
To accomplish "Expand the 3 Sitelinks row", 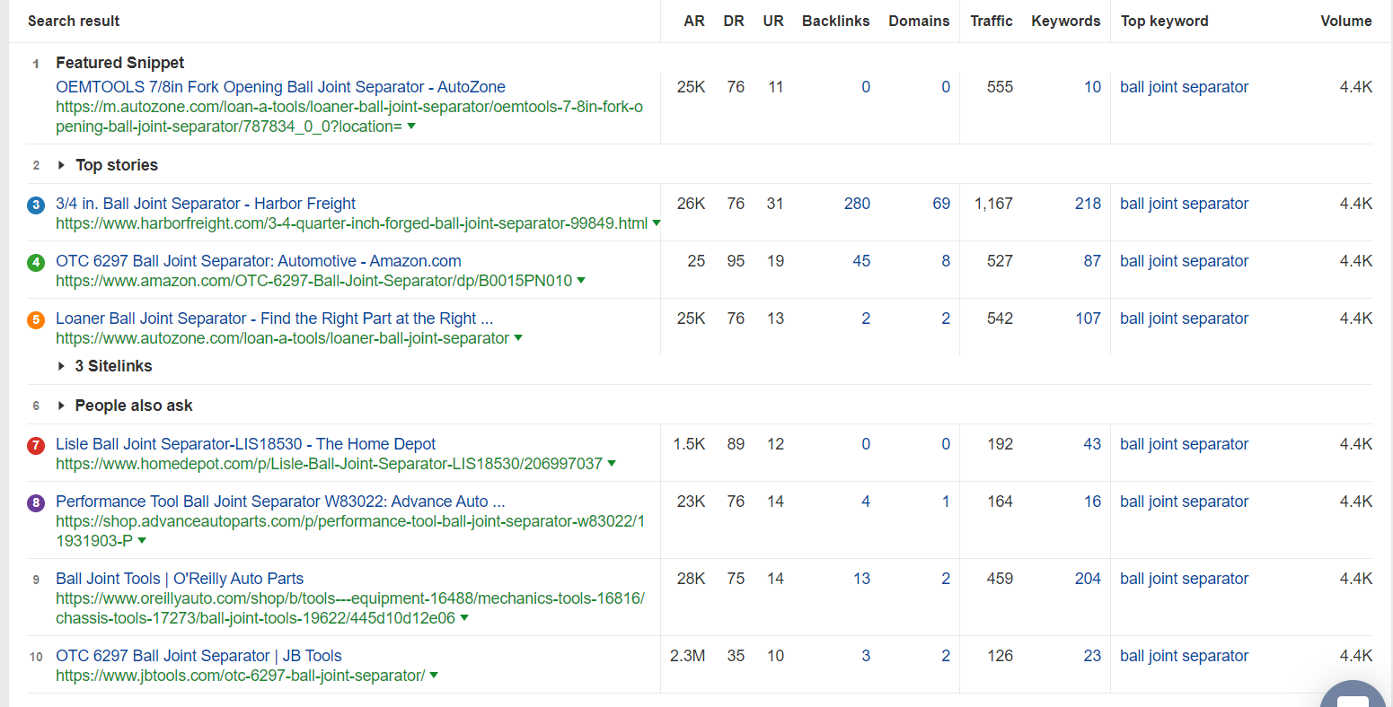I will pyautogui.click(x=105, y=366).
